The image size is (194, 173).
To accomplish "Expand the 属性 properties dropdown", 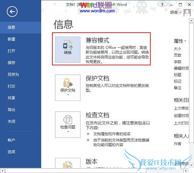I will [180, 41].
